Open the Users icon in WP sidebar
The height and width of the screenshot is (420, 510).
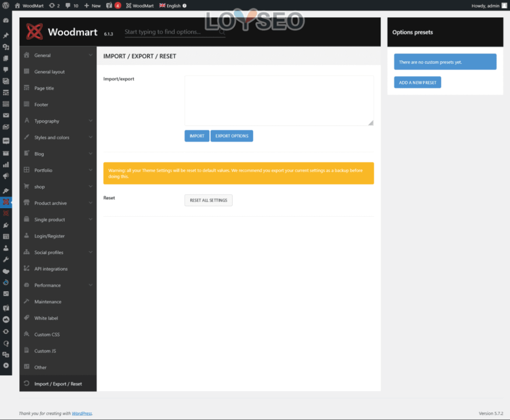click(6, 248)
